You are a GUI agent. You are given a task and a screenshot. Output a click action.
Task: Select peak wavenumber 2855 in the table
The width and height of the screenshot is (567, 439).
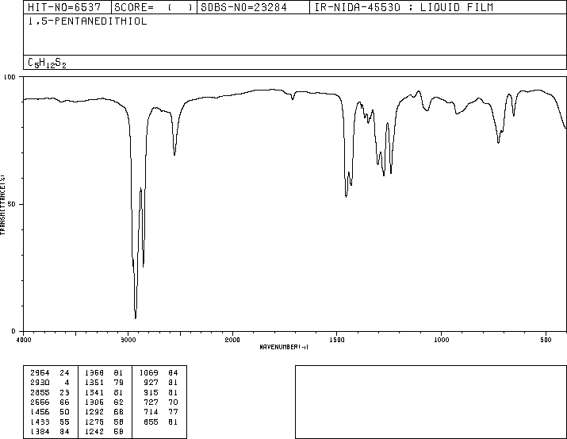pyautogui.click(x=40, y=393)
